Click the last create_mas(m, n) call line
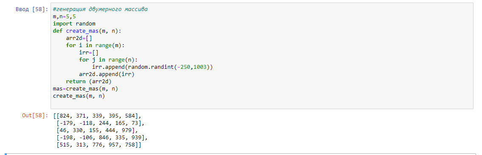Screen dimensions: 482x155 [x=79, y=96]
